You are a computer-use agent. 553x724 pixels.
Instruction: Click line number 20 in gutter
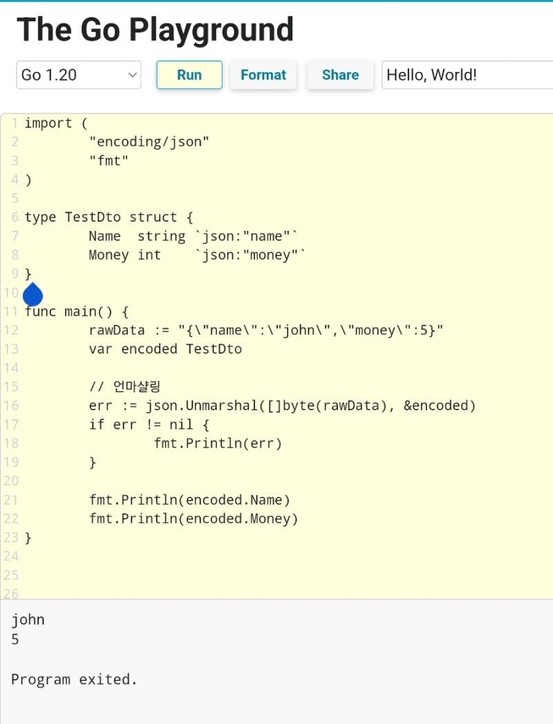11,481
